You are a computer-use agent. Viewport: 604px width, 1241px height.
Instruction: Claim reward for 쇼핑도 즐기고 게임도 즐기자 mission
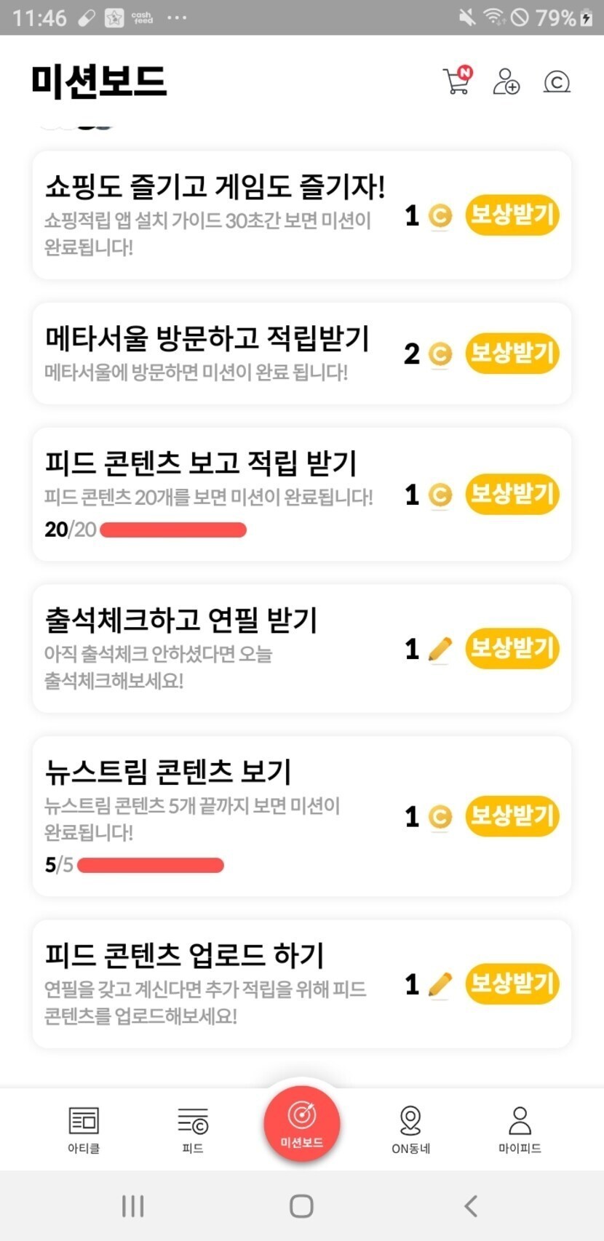(512, 215)
